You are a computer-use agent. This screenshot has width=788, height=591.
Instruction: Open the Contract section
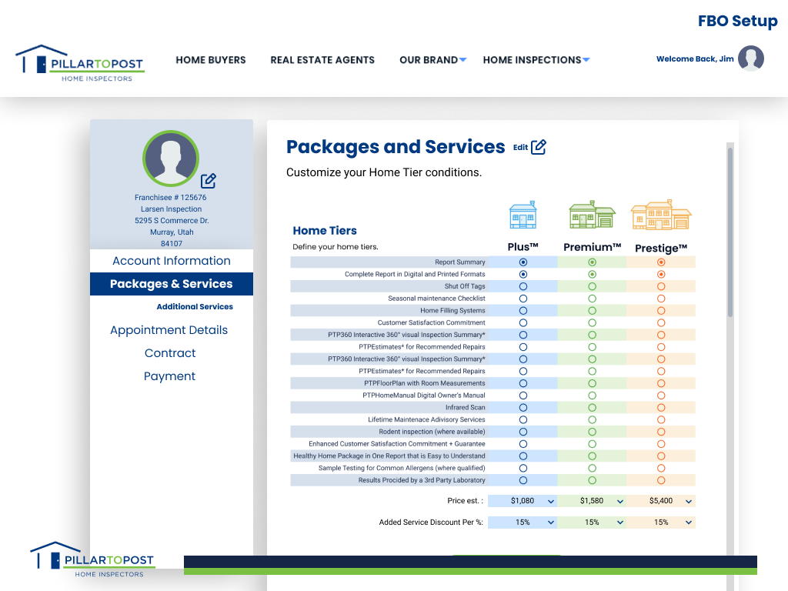[170, 353]
